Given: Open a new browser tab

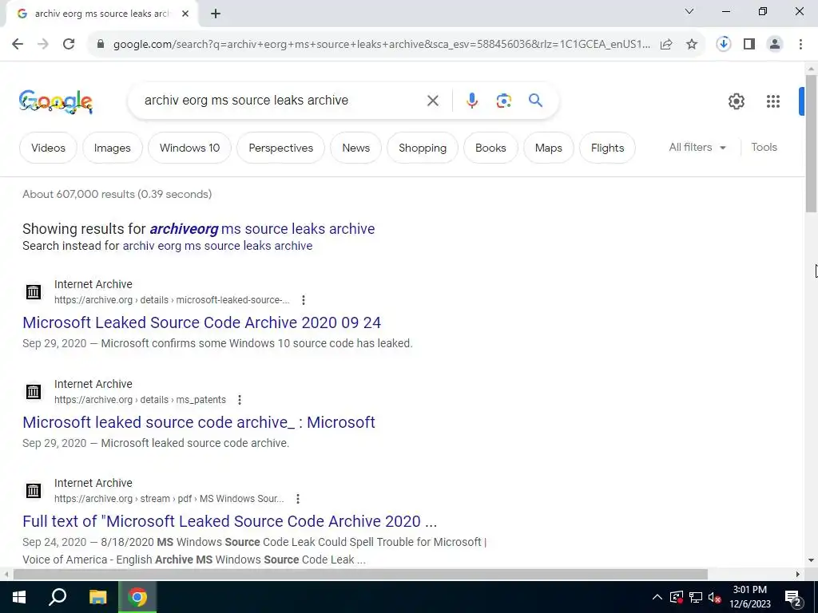Looking at the screenshot, I should pos(216,14).
